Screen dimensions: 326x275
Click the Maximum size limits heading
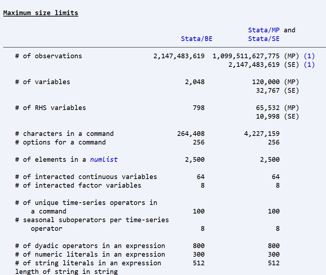[x=40, y=13]
